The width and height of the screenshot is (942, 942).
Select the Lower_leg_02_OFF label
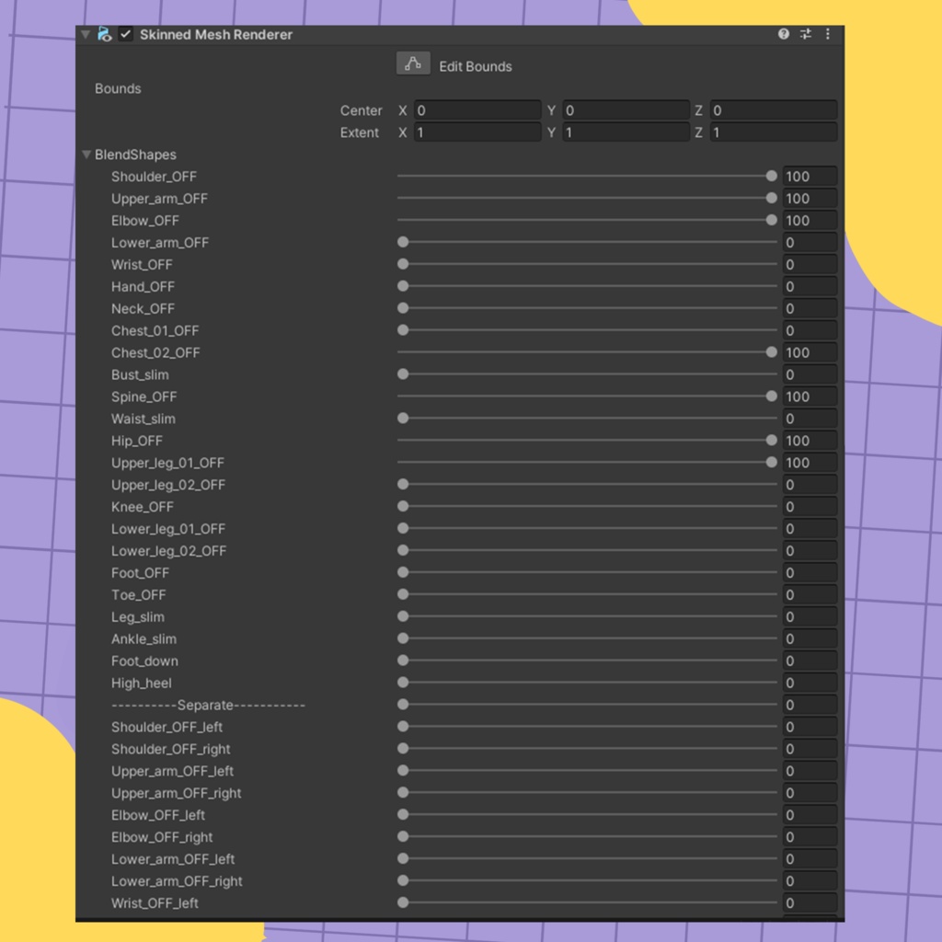click(x=169, y=551)
